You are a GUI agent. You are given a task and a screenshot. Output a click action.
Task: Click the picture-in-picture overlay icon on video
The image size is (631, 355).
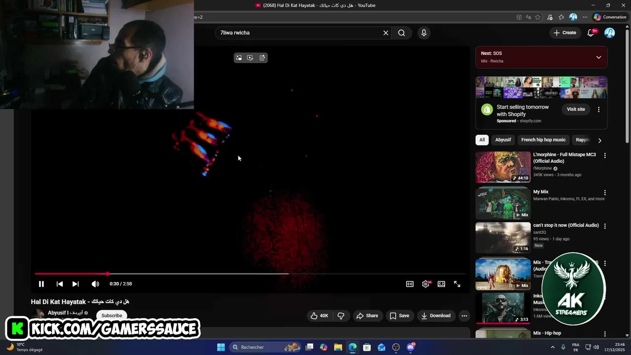pyautogui.click(x=239, y=58)
